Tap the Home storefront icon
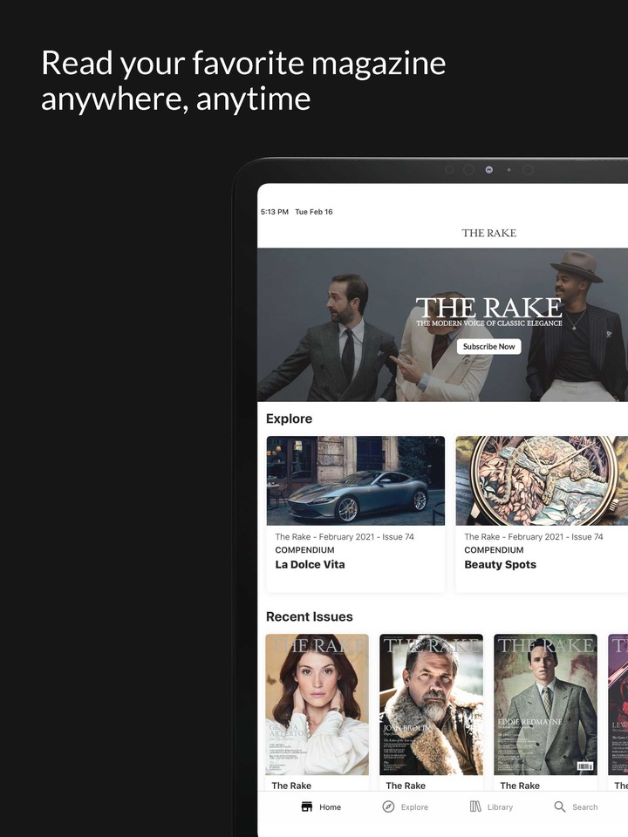 (x=306, y=806)
